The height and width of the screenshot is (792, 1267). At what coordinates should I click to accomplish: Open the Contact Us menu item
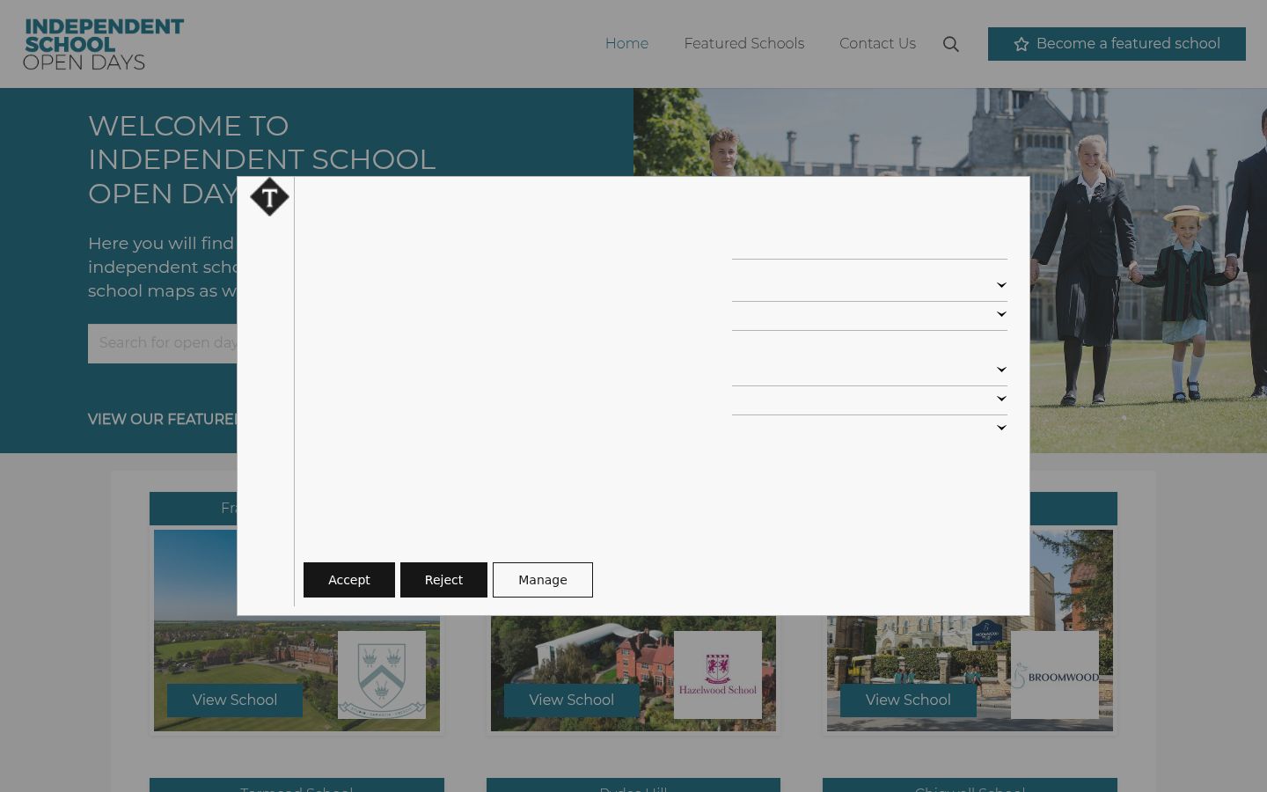(877, 44)
